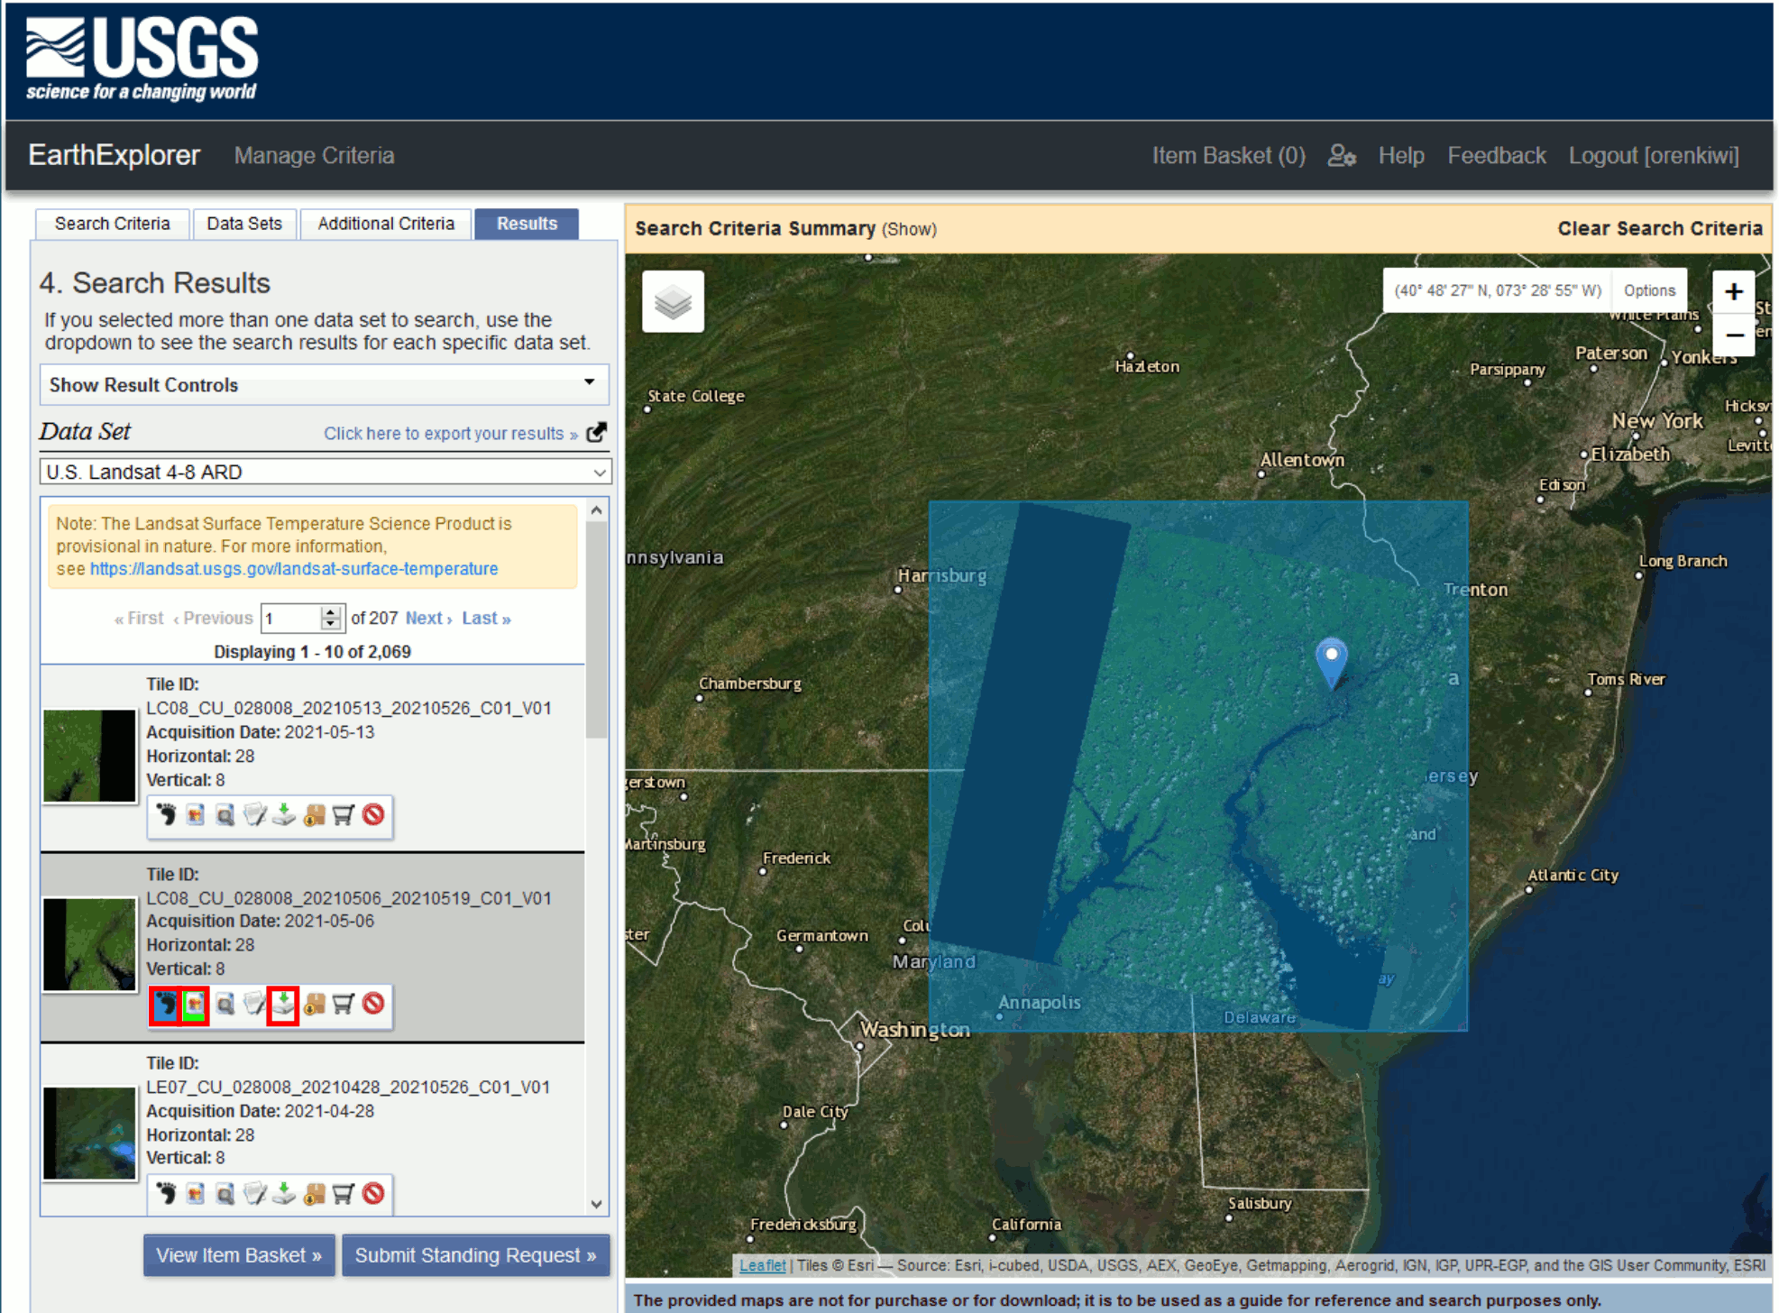This screenshot has height=1313, width=1779.
Task: Go to Next results page link
Action: pos(428,618)
